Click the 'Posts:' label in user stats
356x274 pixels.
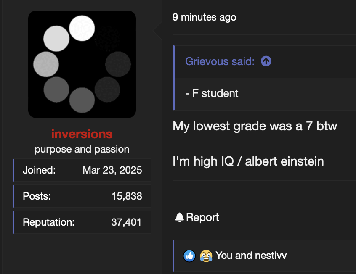click(x=37, y=196)
